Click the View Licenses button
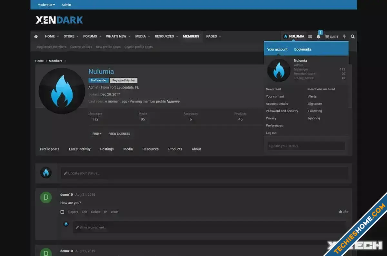This screenshot has height=256, width=387. coord(120,134)
